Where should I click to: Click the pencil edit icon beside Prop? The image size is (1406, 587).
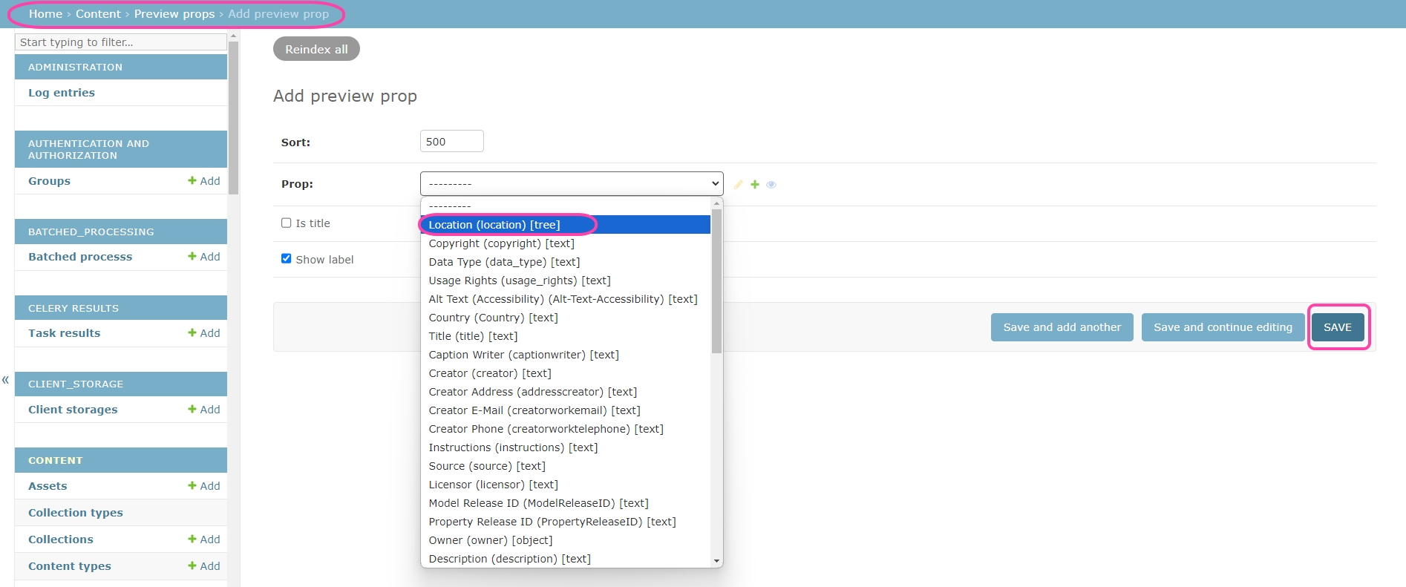coord(738,185)
